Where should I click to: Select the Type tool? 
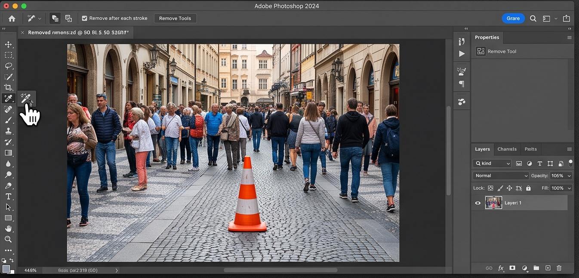(8, 197)
